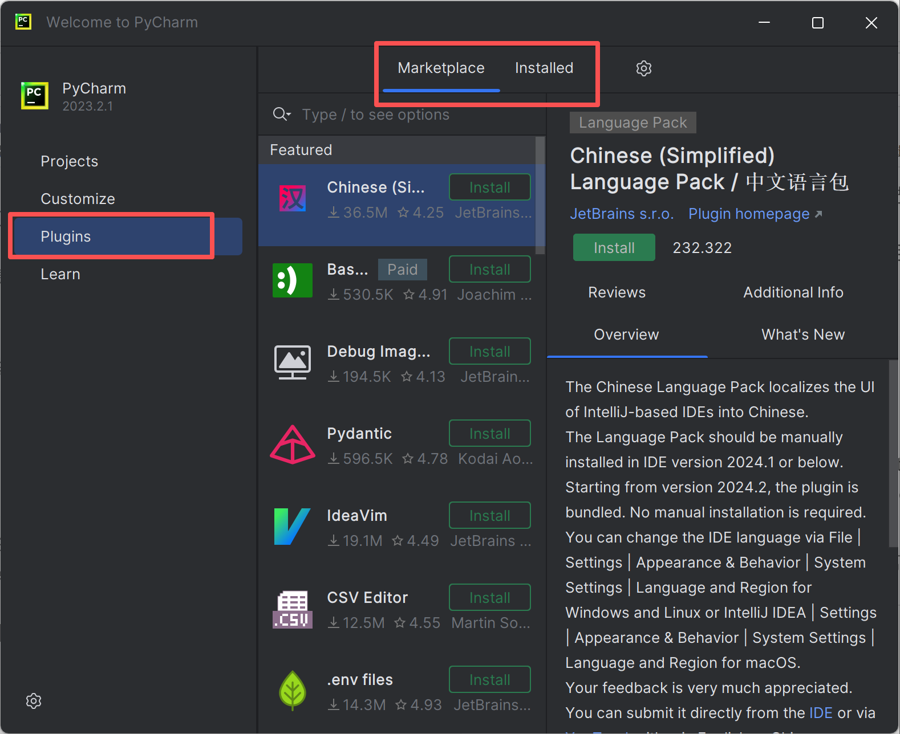
Task: Switch to the Installed tab
Action: coord(544,68)
